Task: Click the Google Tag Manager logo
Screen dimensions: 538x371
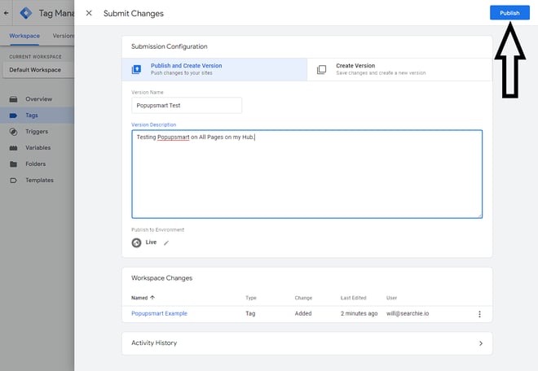Action: [26, 13]
